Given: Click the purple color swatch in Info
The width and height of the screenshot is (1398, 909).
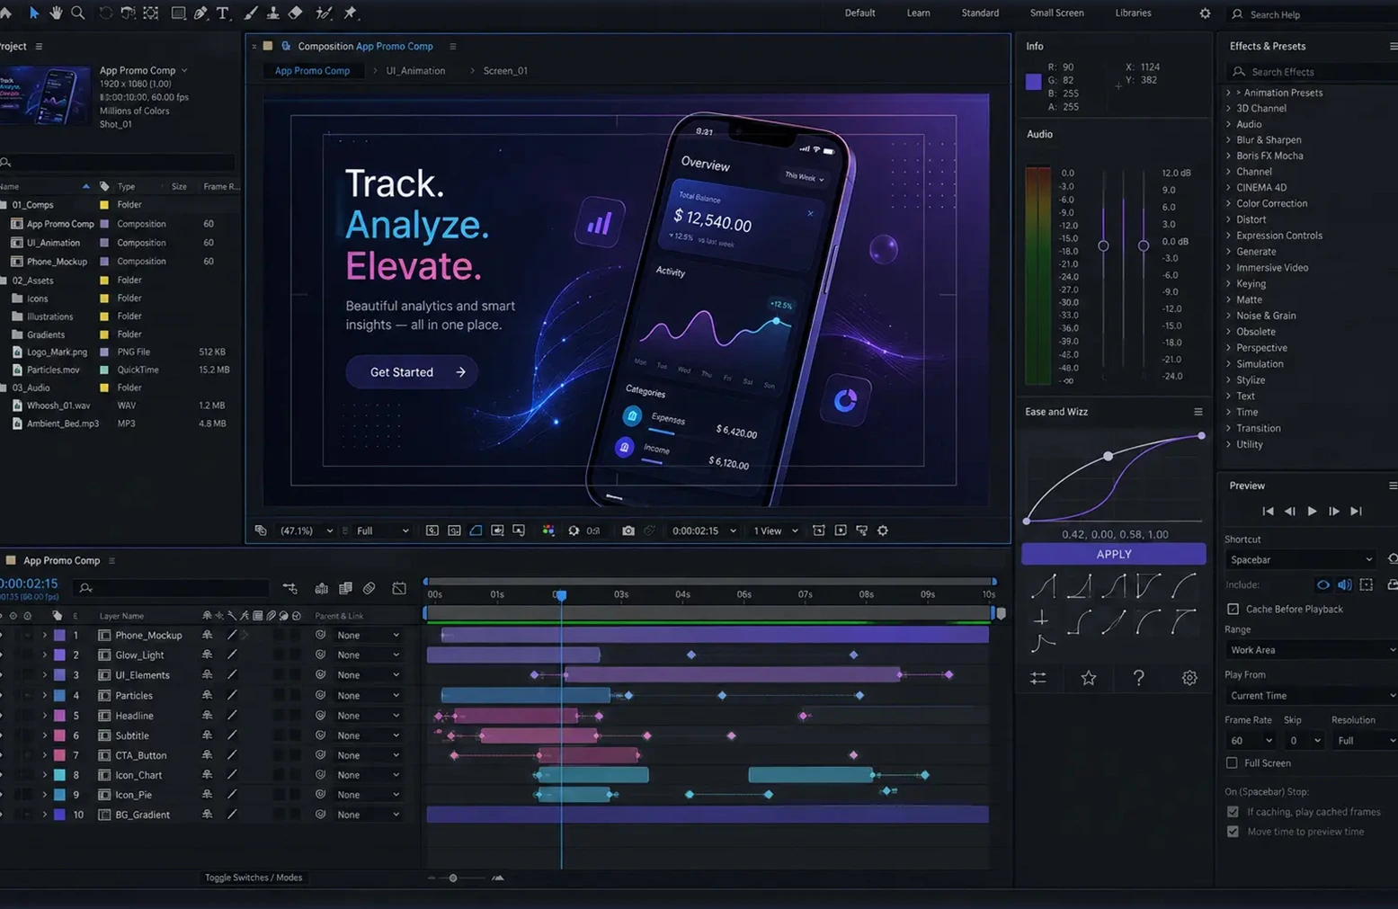Looking at the screenshot, I should (x=1034, y=81).
